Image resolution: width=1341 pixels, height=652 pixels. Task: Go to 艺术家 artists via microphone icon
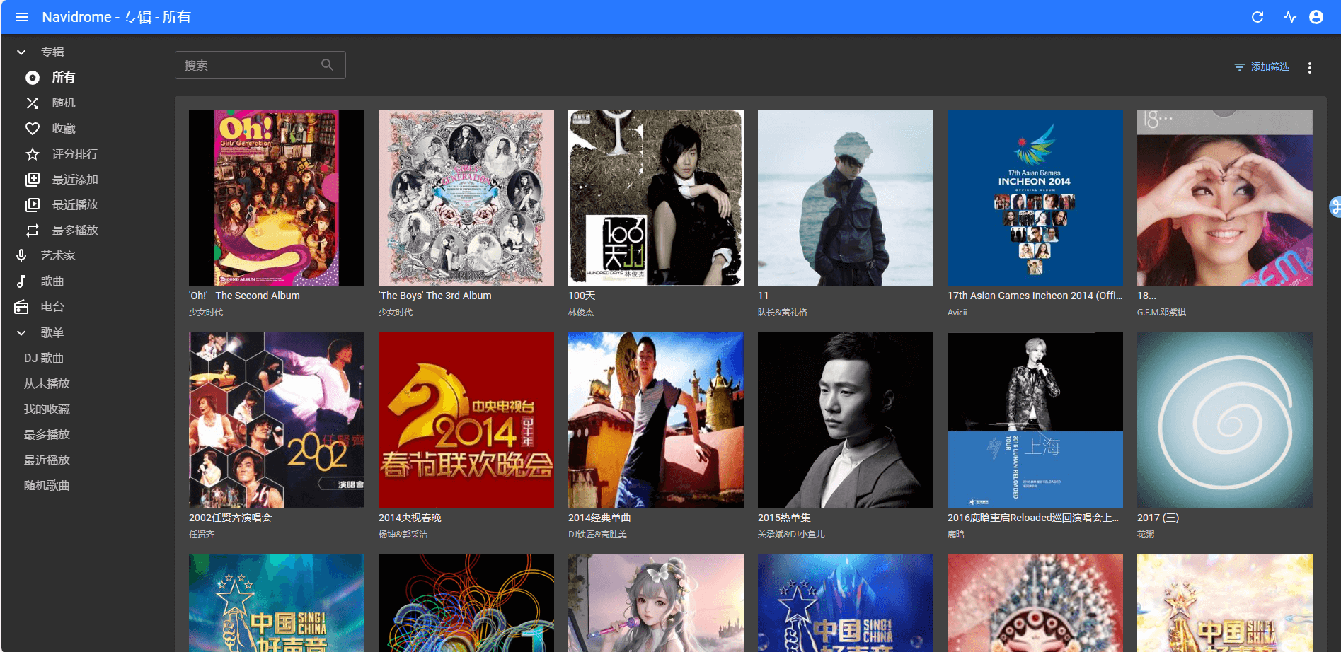point(22,256)
